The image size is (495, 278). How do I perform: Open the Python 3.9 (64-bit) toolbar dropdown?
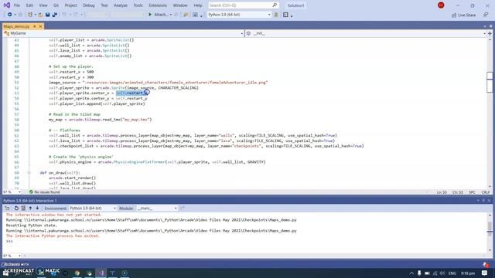[239, 15]
